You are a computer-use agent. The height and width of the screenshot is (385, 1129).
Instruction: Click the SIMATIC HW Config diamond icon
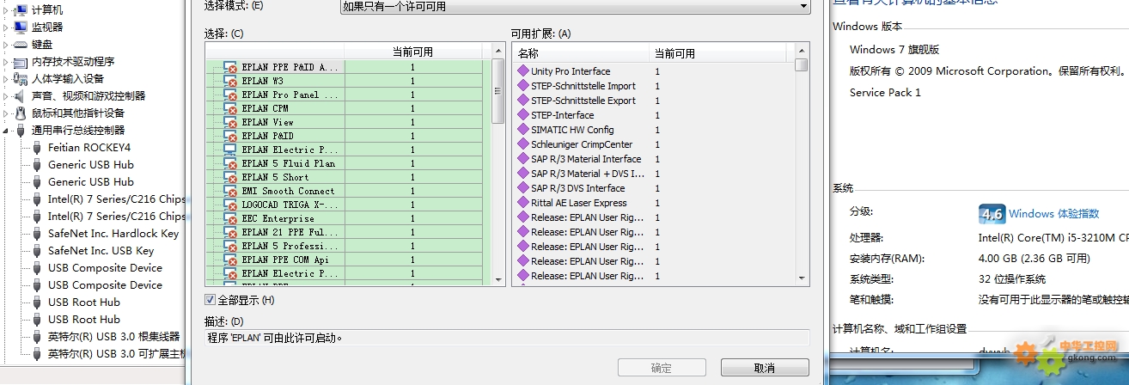click(x=522, y=130)
